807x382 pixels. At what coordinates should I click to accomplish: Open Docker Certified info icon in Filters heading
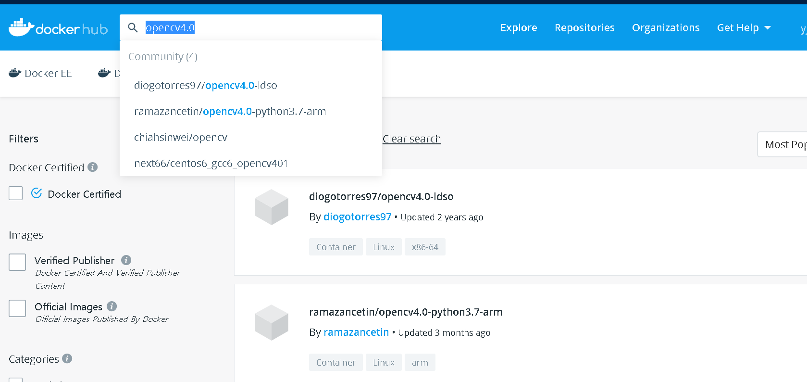(93, 167)
